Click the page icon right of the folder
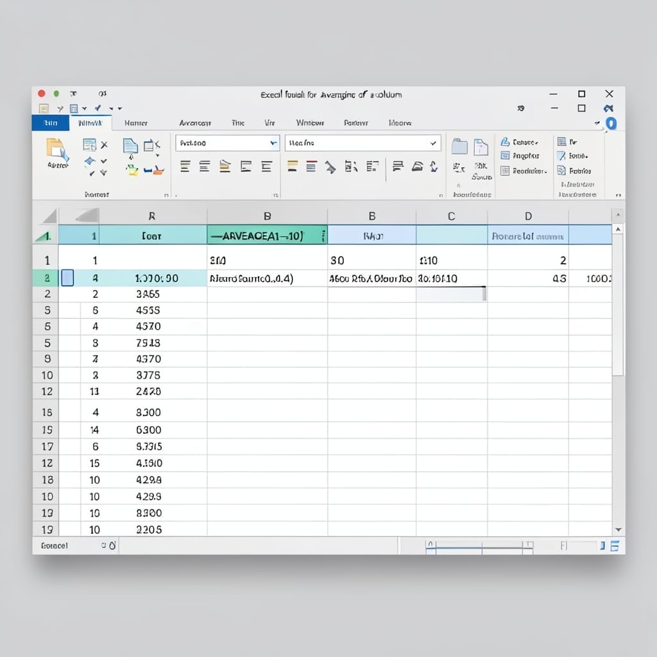This screenshot has height=657, width=657. tap(481, 147)
